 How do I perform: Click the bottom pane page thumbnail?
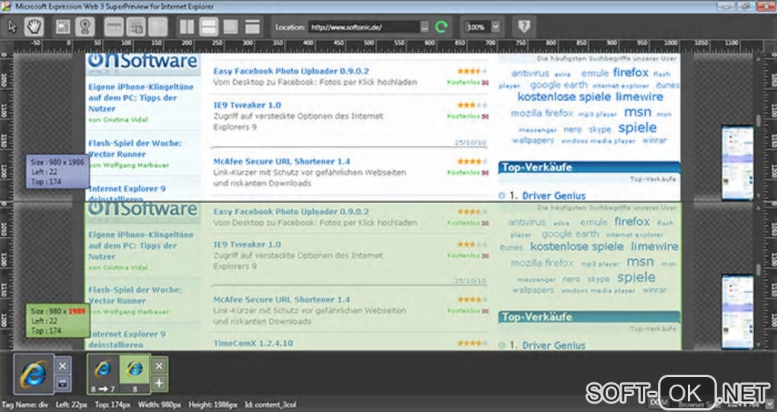point(737,312)
